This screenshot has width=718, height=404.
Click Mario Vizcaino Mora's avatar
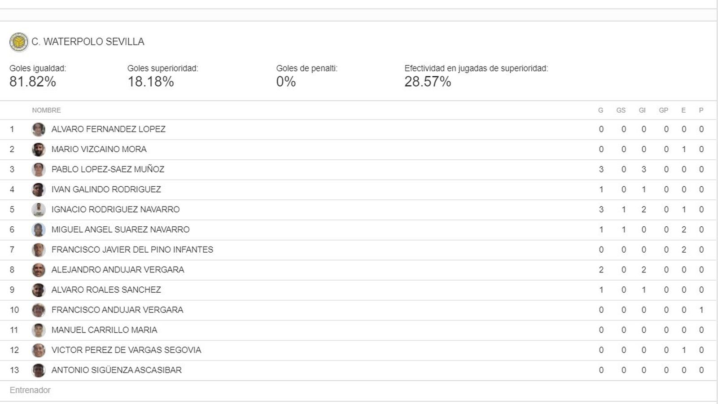point(39,149)
